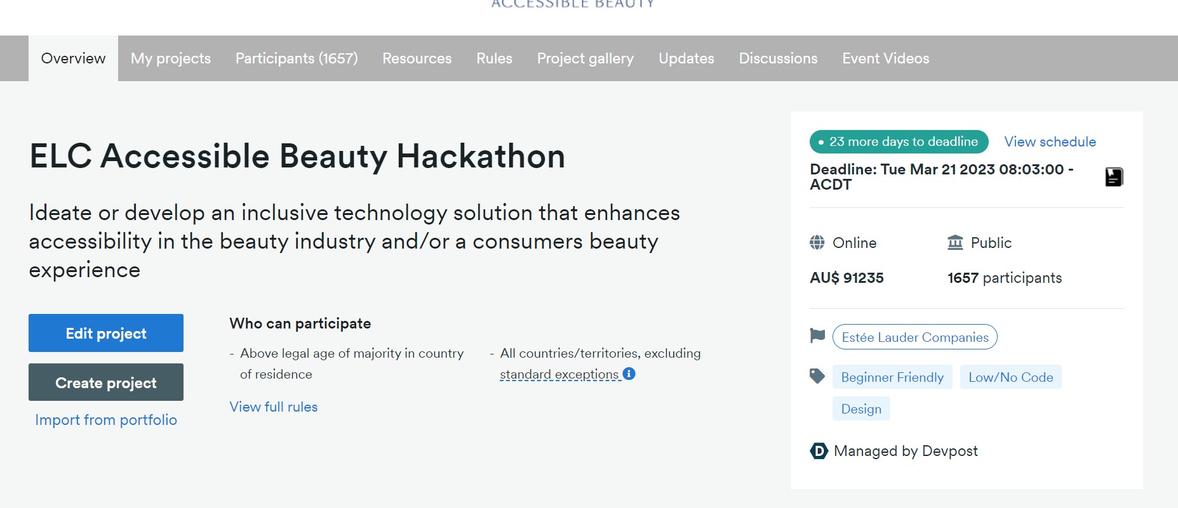Click the Who can participate heading

[x=300, y=323]
